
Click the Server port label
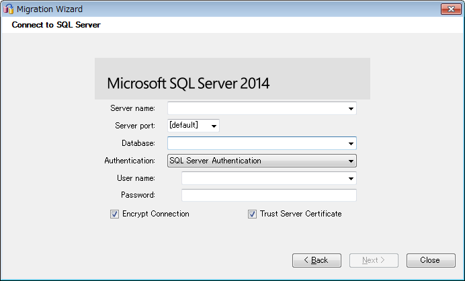point(135,126)
